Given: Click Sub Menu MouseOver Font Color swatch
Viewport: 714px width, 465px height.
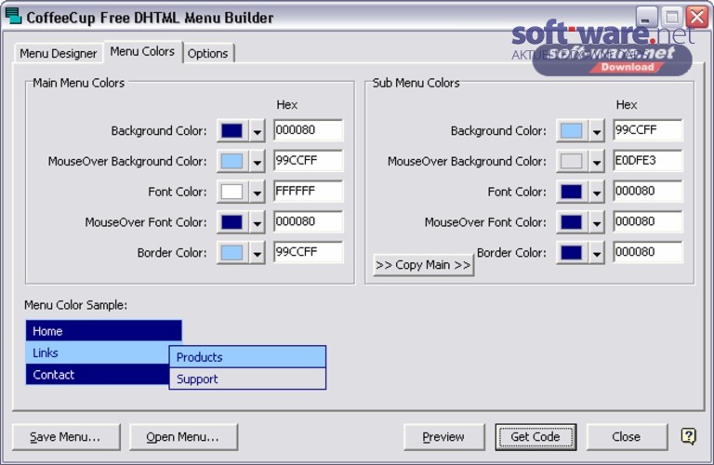Looking at the screenshot, I should pyautogui.click(x=571, y=222).
